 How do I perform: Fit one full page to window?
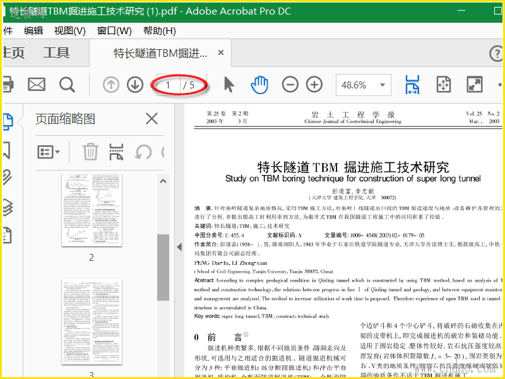coord(444,85)
